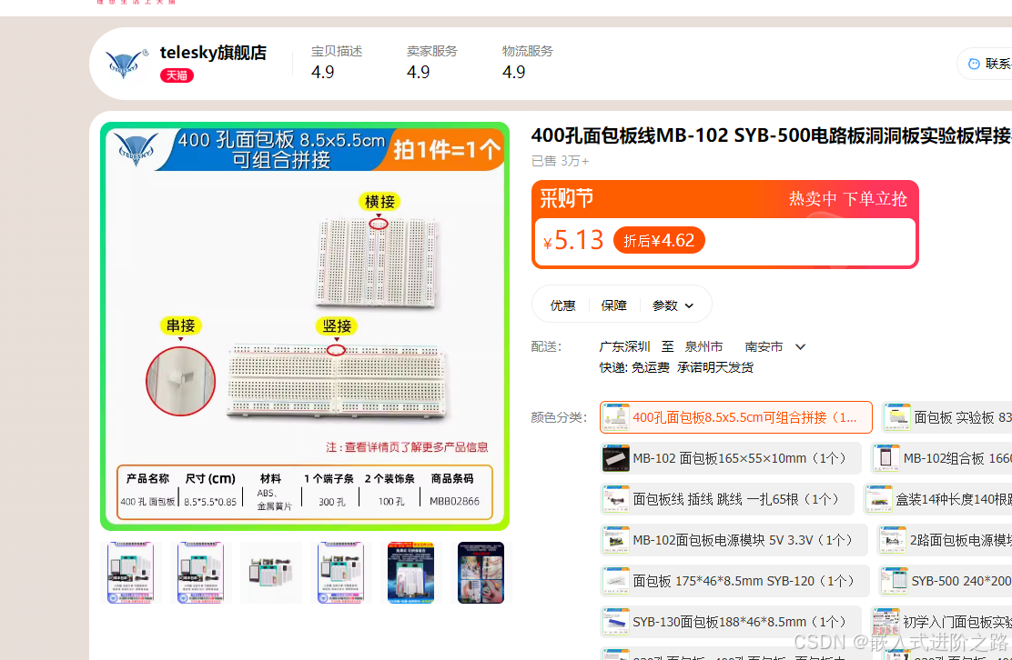
Task: Open the 优惠 tab
Action: [562, 305]
